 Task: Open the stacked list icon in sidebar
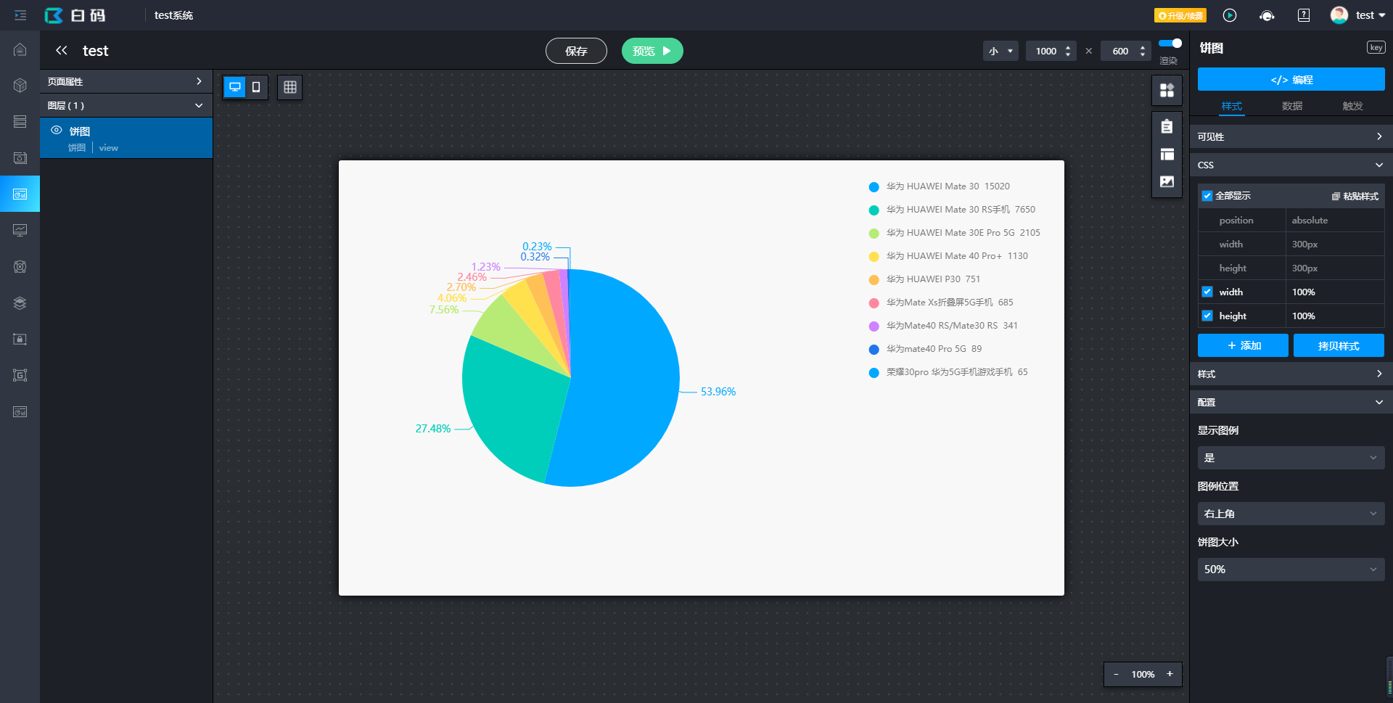(x=20, y=122)
